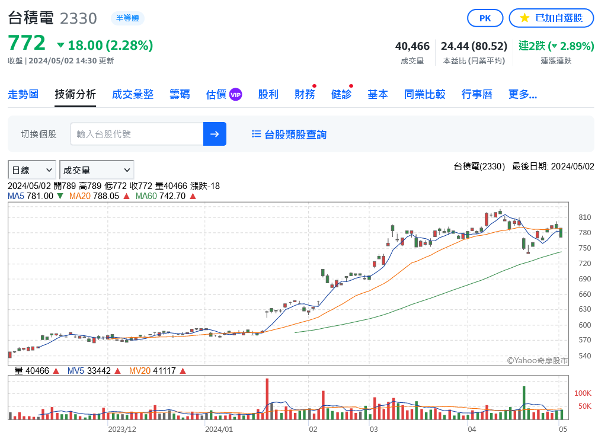Click the 量 40466 volume label

click(32, 371)
